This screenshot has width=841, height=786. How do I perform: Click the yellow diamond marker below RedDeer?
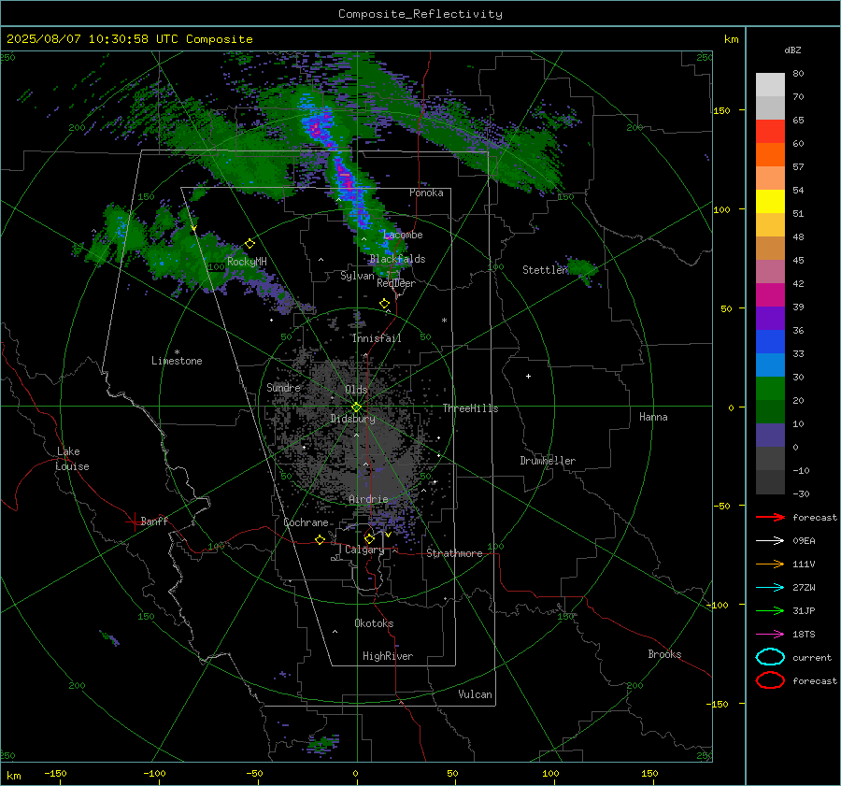(385, 304)
